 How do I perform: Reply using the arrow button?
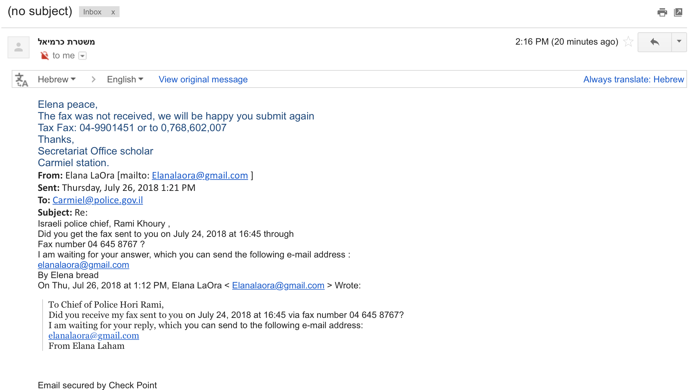[x=654, y=42]
